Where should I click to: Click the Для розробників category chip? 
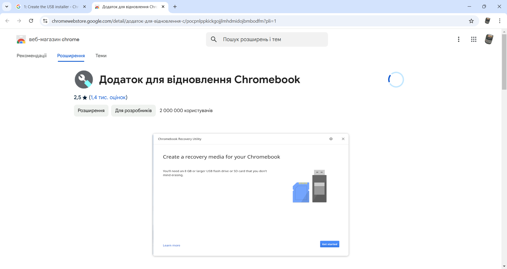click(x=133, y=111)
